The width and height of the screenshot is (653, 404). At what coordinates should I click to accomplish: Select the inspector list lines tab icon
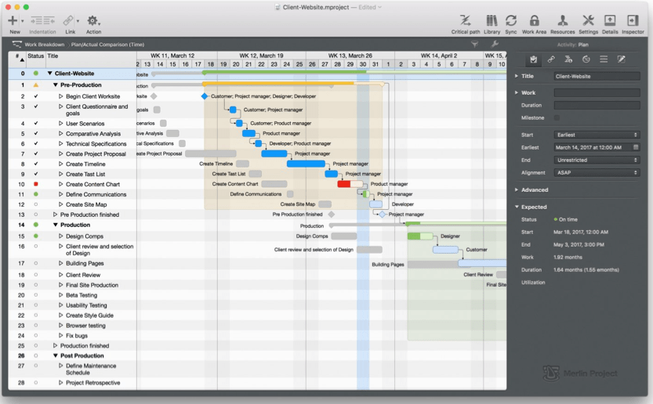(604, 60)
